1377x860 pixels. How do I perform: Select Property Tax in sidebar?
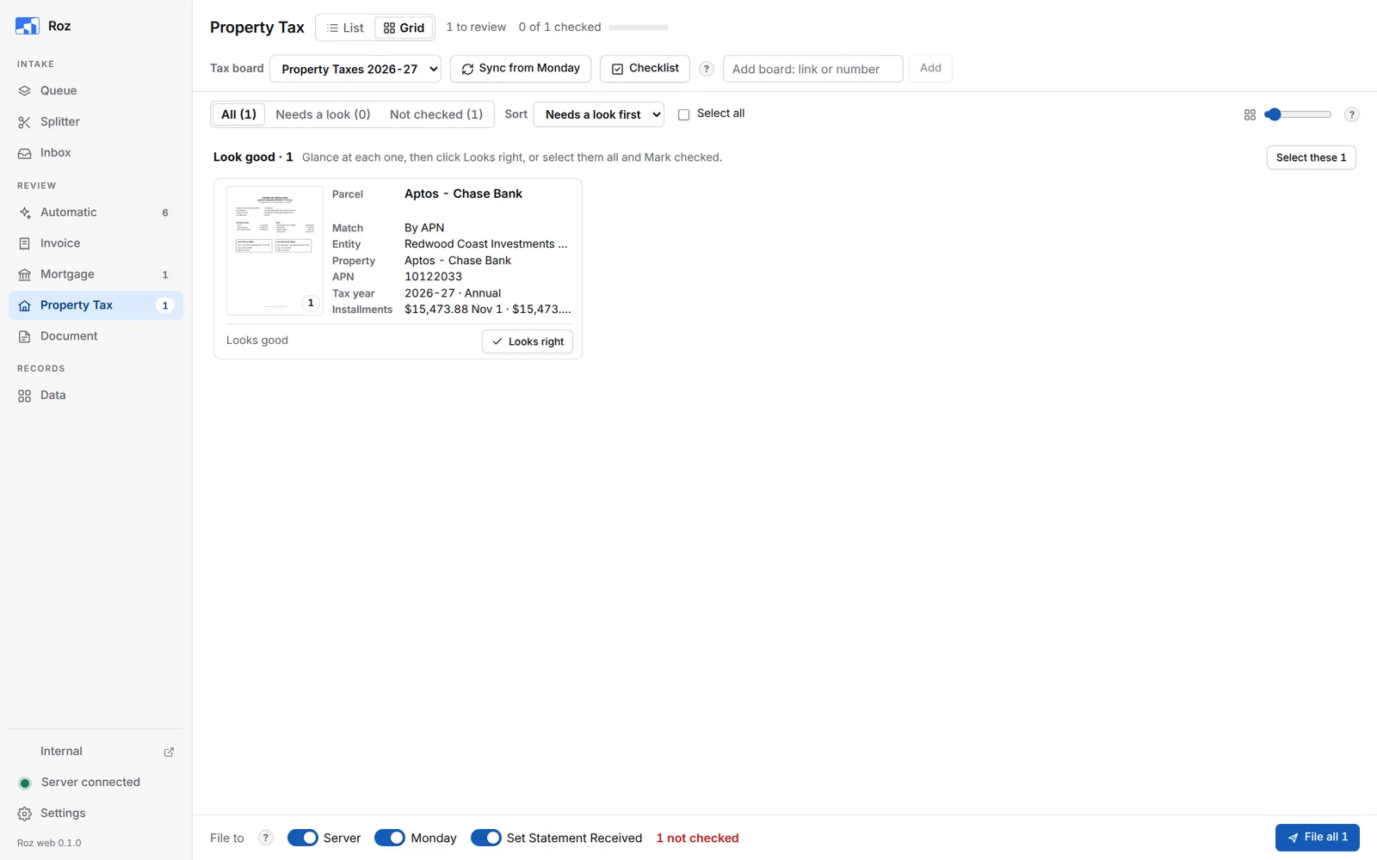(96, 305)
